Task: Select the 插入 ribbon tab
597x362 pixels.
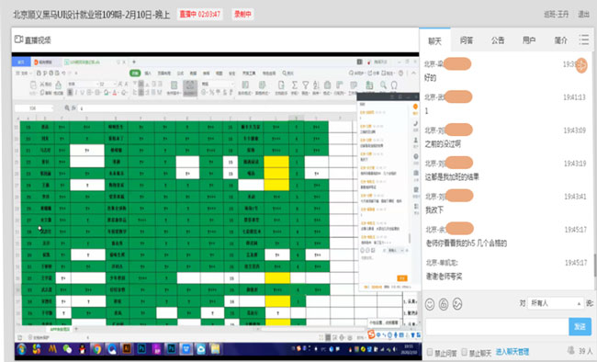Action: coord(148,74)
